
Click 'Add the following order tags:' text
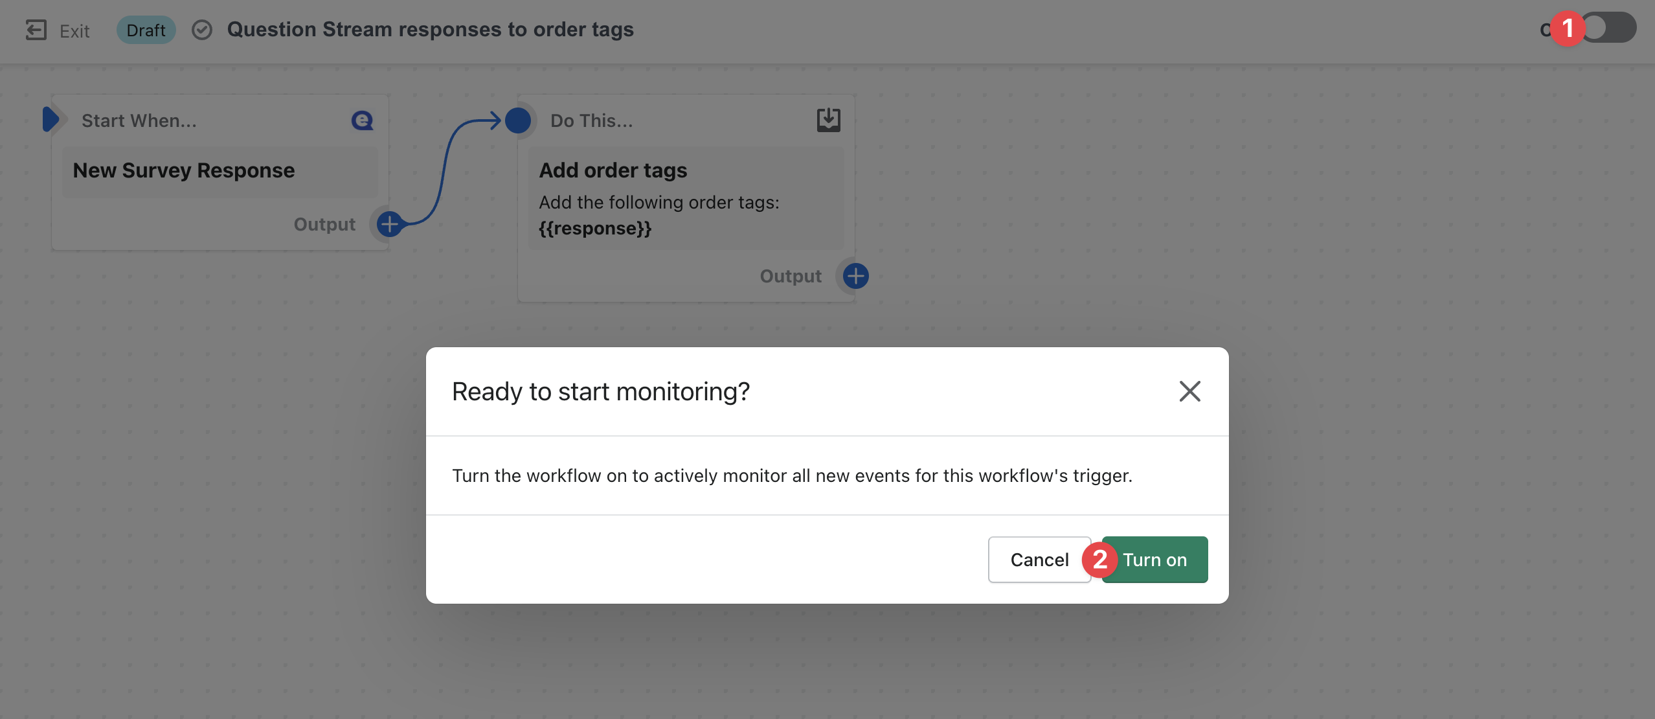(x=659, y=202)
